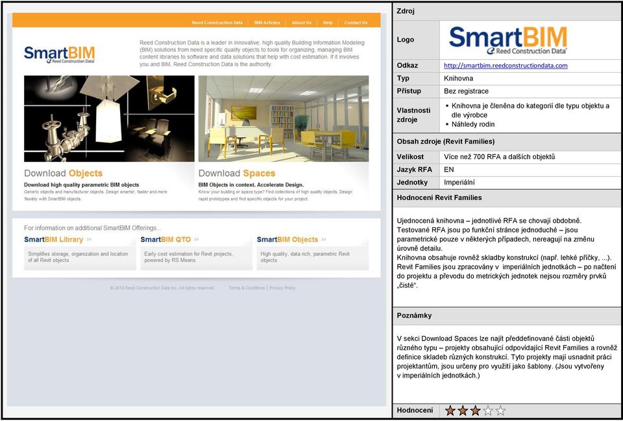The height and width of the screenshot is (421, 623).
Task: Click the '© 2010 Reed Construction Data Inc.' copyright text
Action: click(162, 288)
